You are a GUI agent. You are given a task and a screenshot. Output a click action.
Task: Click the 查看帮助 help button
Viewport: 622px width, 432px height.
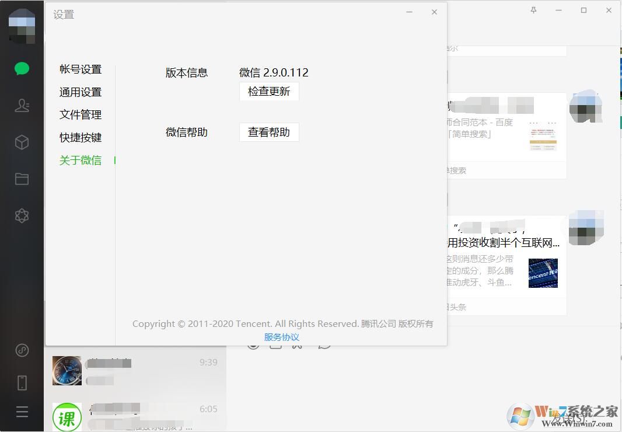[269, 132]
